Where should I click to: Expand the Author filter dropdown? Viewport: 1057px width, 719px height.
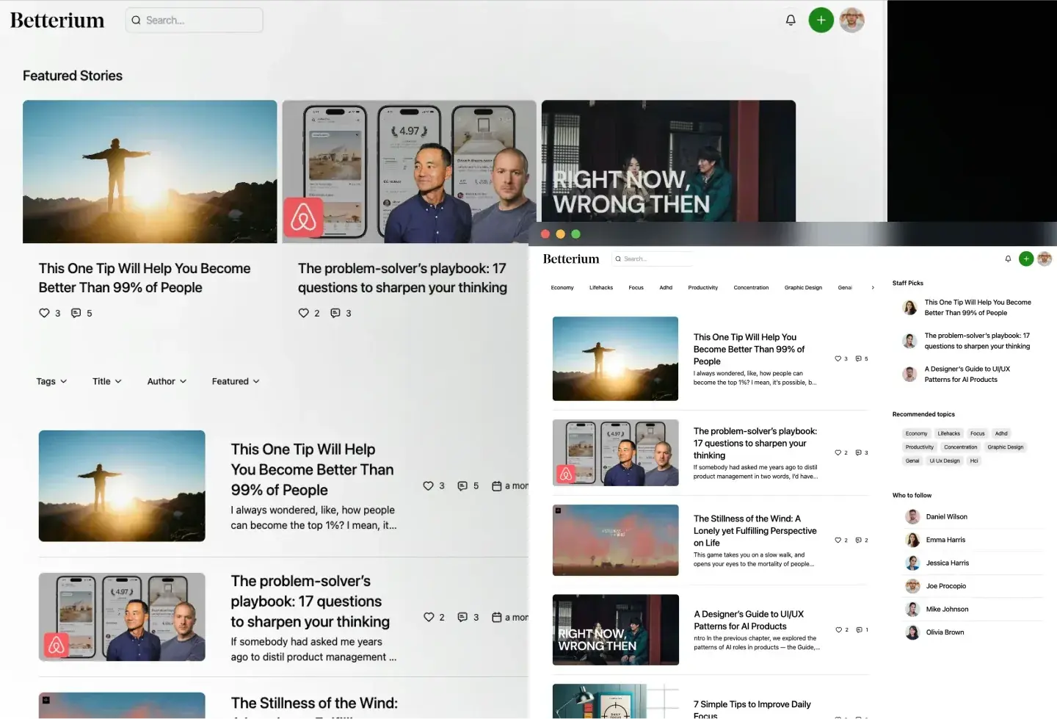click(x=167, y=381)
